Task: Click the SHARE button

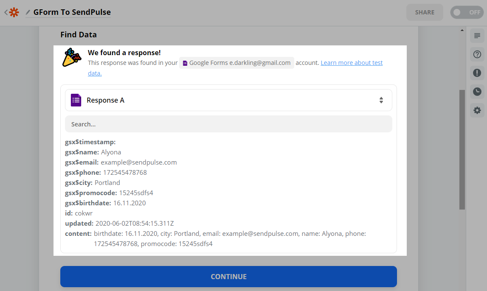Action: tap(425, 12)
